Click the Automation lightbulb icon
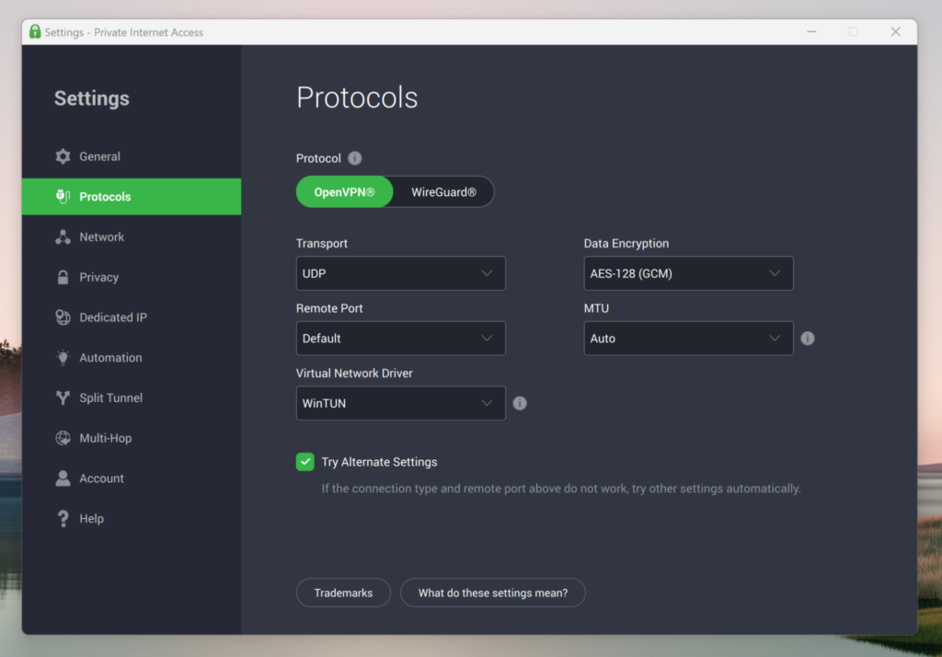Image resolution: width=942 pixels, height=657 pixels. [x=63, y=358]
